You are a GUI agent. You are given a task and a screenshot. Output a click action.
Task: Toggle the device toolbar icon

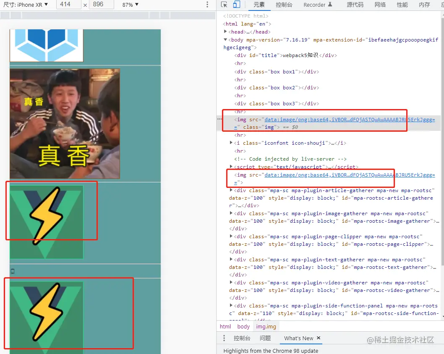pyautogui.click(x=236, y=5)
